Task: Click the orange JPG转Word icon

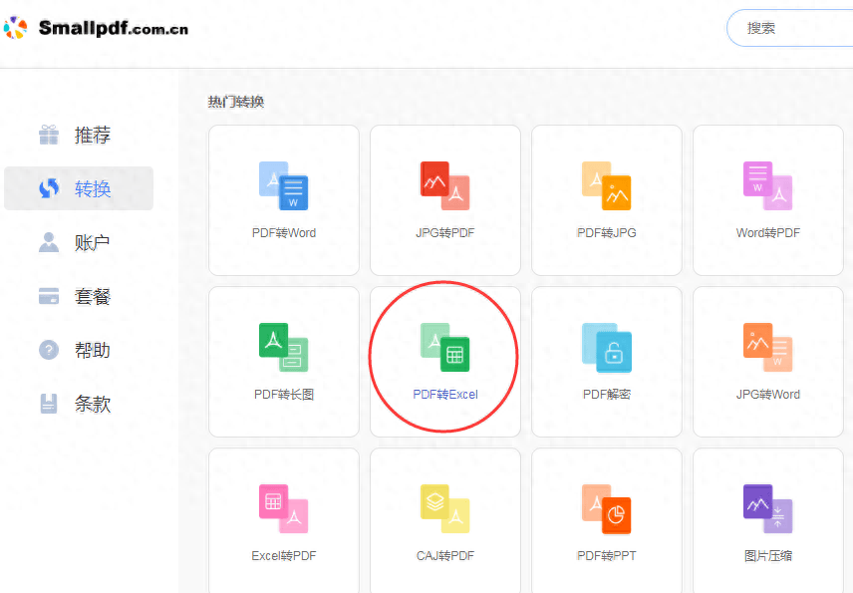Action: [x=768, y=347]
